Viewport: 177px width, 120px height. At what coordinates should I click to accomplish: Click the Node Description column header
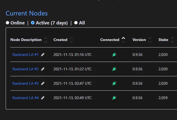(26, 40)
